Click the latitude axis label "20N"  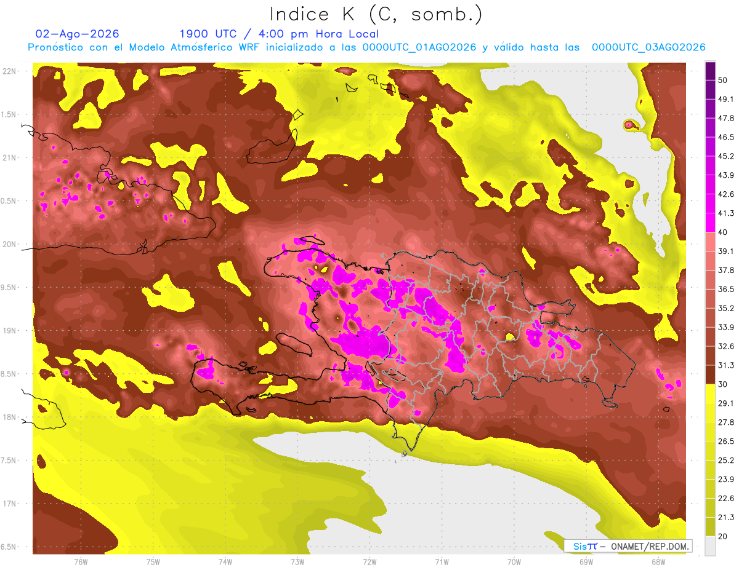9,244
